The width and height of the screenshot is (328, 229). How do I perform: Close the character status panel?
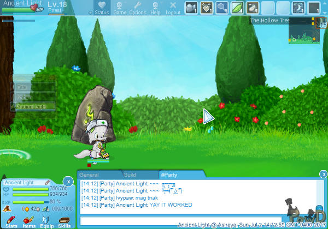[68, 180]
